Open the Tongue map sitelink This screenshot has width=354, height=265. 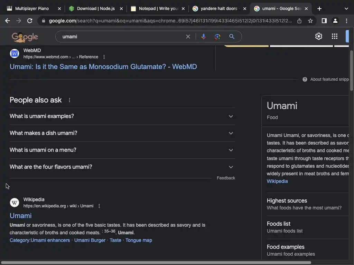click(x=139, y=240)
